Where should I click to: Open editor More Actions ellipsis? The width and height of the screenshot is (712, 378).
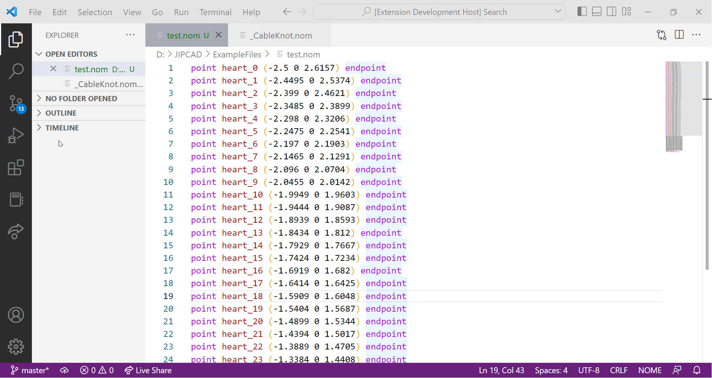click(696, 35)
